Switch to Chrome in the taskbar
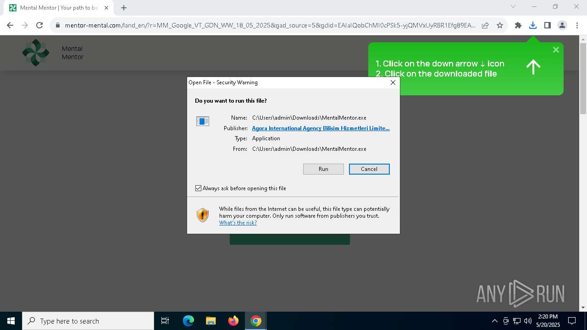 pos(256,321)
